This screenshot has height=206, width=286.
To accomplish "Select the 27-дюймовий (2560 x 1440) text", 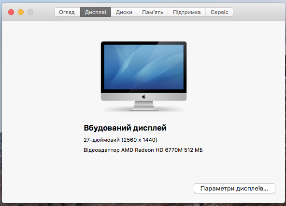I will tap(120, 140).
